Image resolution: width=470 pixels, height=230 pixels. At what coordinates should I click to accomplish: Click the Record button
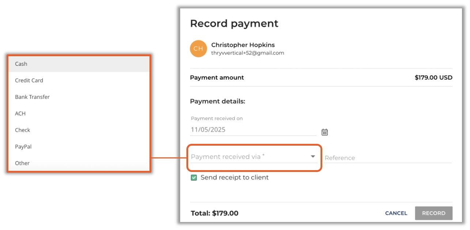pos(433,213)
